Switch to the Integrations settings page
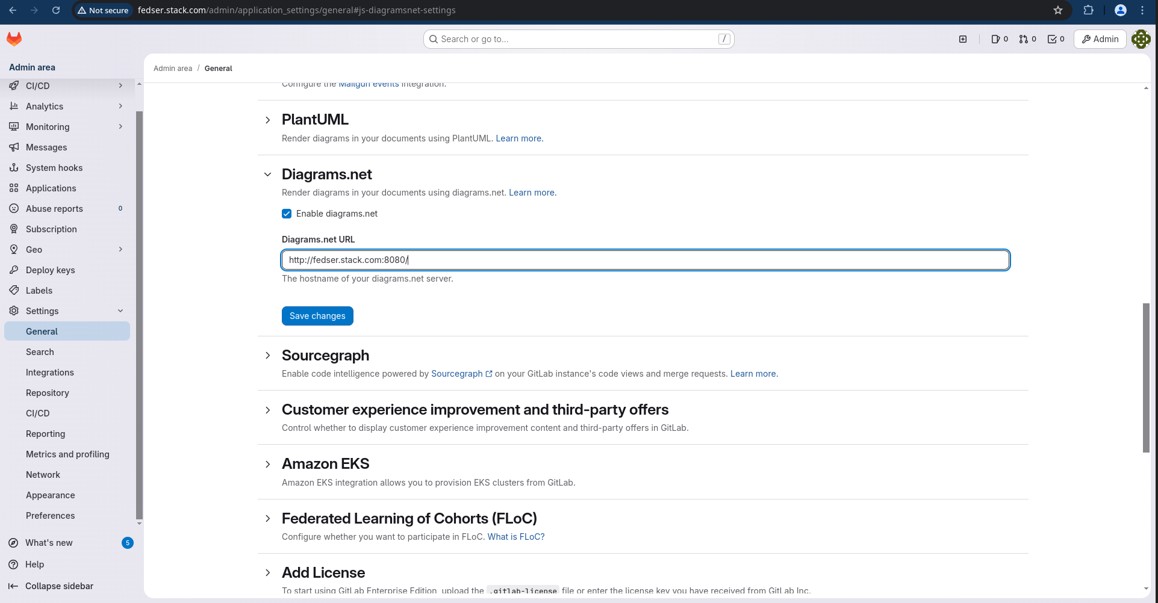The height and width of the screenshot is (603, 1158). (x=50, y=372)
